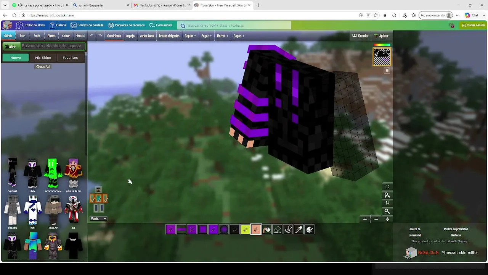Expand the Borrar menu
Image resolution: width=488 pixels, height=275 pixels.
(x=223, y=36)
